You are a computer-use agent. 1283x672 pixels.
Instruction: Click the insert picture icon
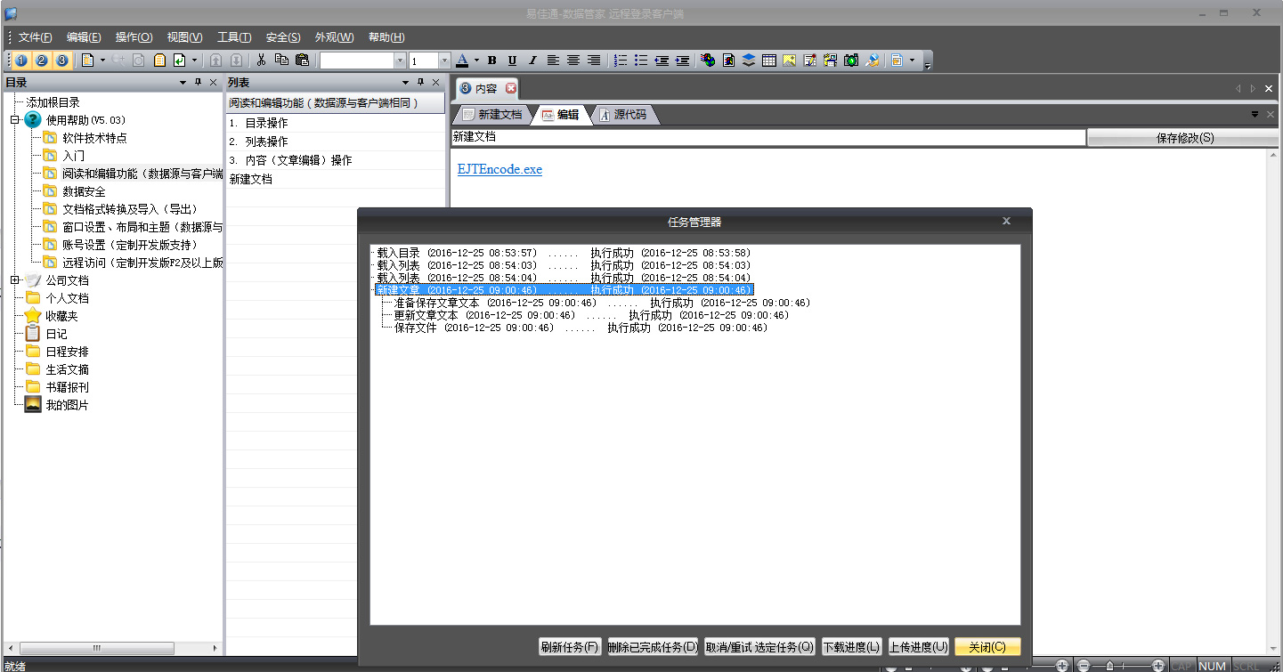[790, 61]
